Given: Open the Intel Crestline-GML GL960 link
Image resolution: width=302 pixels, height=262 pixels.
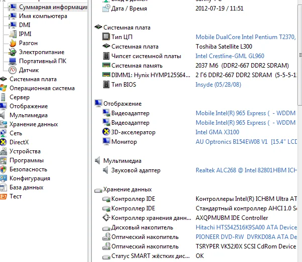Looking at the screenshot, I should 230,56.
